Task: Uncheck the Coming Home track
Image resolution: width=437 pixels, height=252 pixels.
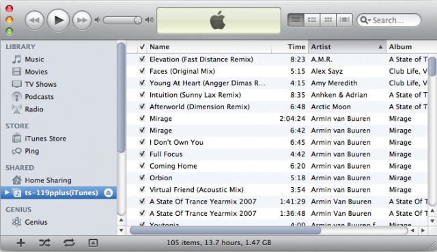Action: [142, 165]
